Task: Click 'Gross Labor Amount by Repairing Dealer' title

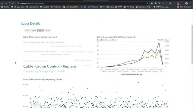Action: tap(43, 79)
